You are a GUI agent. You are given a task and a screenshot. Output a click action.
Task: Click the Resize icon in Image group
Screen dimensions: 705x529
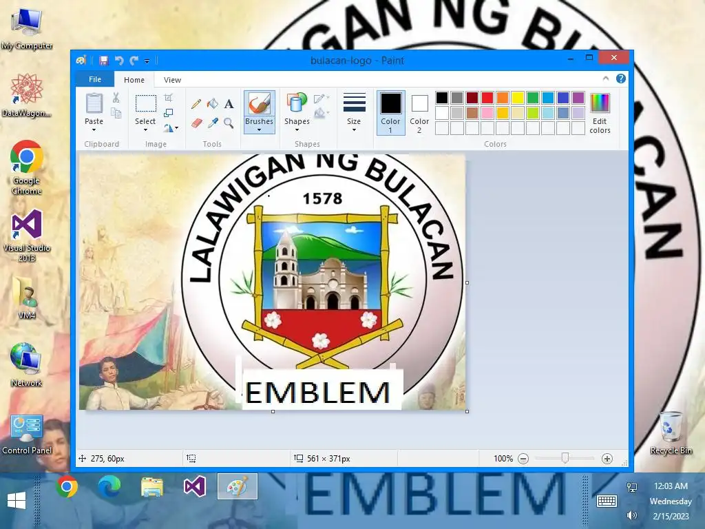click(169, 113)
